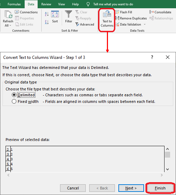Select the Delimited radio option
Viewport: 176px width, 195px height.
[14, 95]
